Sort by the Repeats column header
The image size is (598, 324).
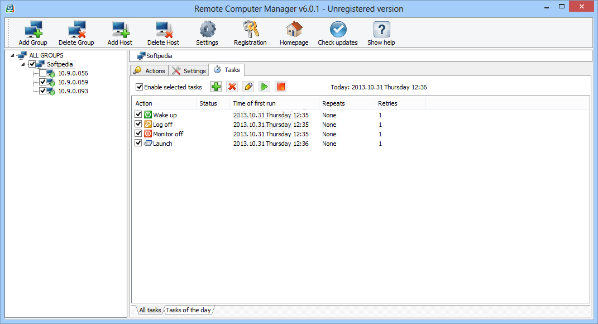[x=347, y=103]
